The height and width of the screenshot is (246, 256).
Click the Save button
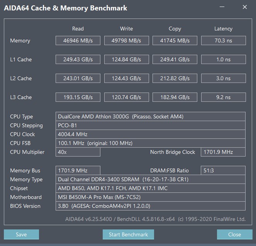(x=21, y=234)
